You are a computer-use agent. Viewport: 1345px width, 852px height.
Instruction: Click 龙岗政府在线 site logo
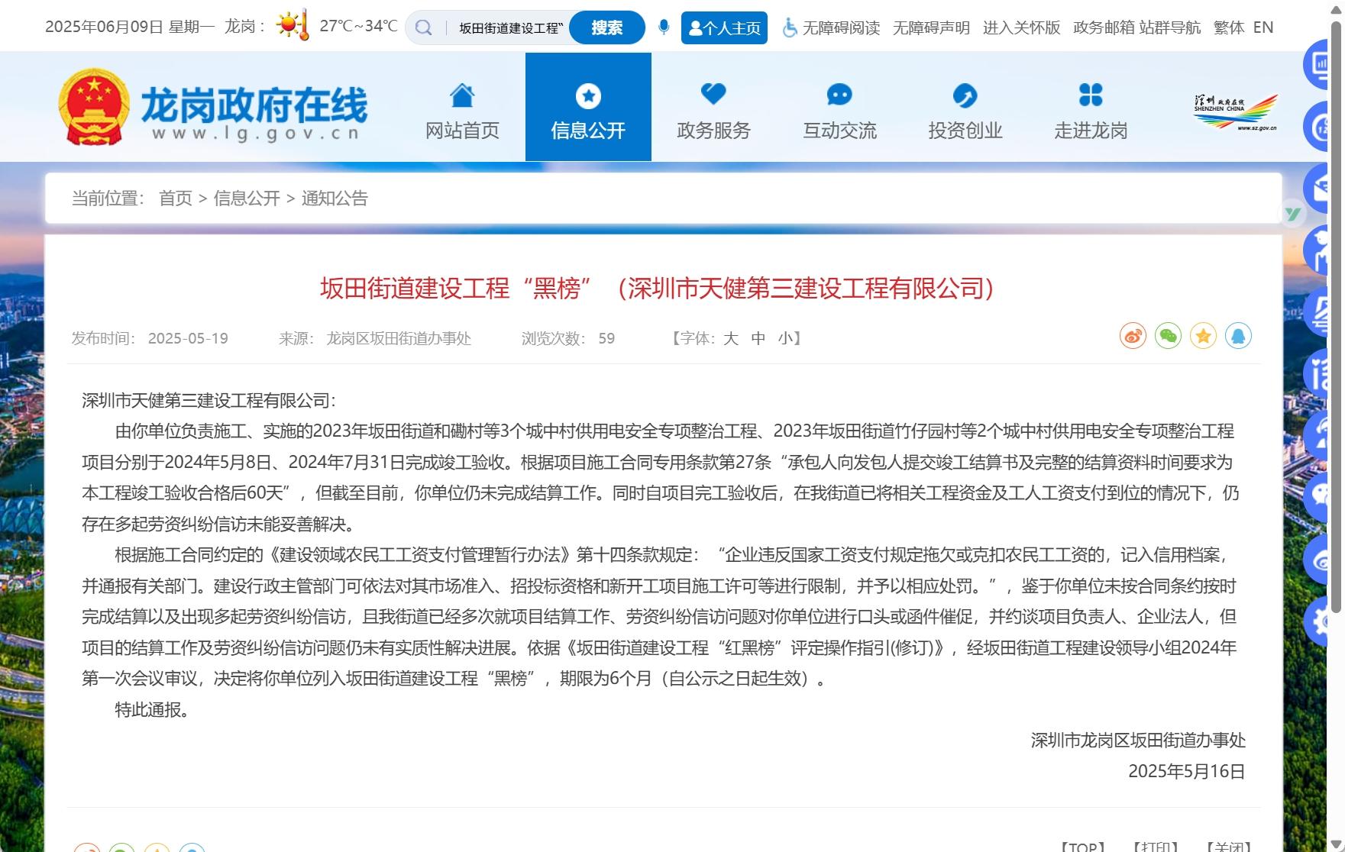click(213, 107)
